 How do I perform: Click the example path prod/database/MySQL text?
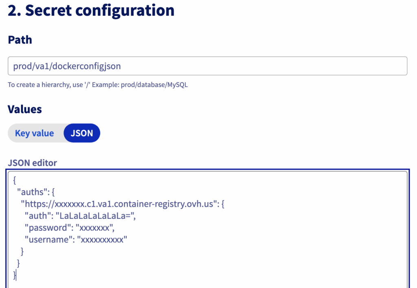click(x=154, y=85)
